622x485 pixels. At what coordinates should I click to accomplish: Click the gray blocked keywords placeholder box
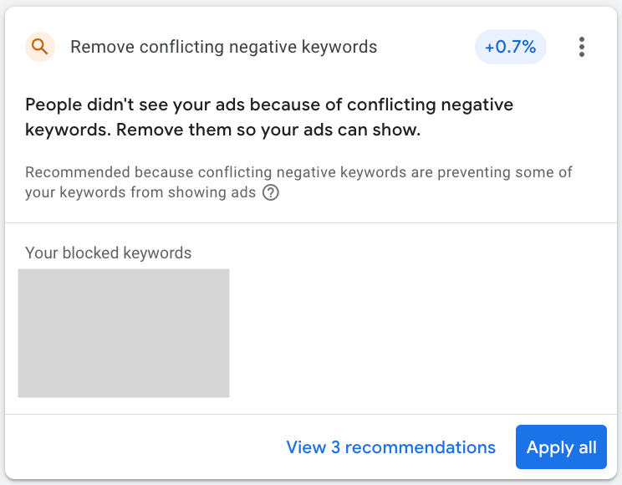124,333
